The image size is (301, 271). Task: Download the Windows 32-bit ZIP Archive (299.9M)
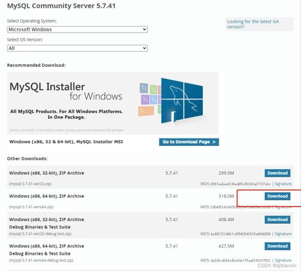pos(278,173)
